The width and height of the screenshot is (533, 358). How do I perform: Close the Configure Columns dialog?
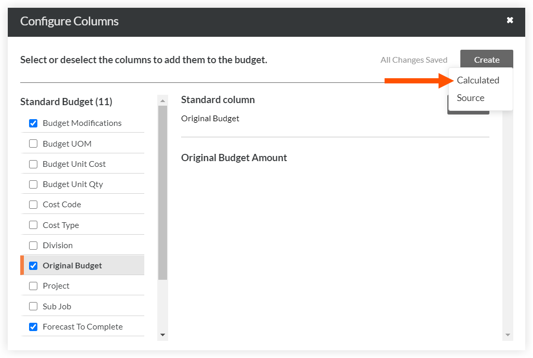click(x=510, y=20)
